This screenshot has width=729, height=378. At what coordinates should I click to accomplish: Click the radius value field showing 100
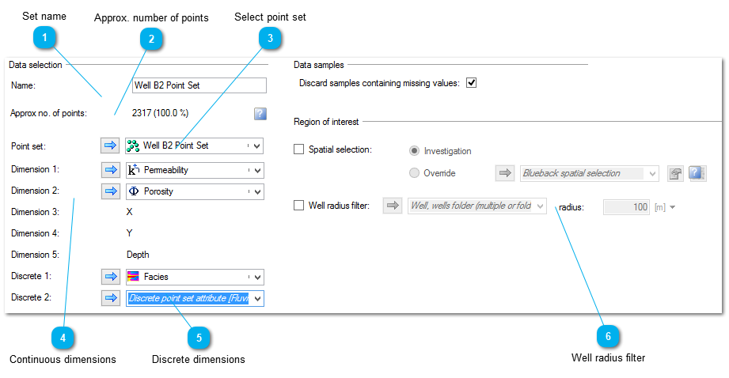626,207
